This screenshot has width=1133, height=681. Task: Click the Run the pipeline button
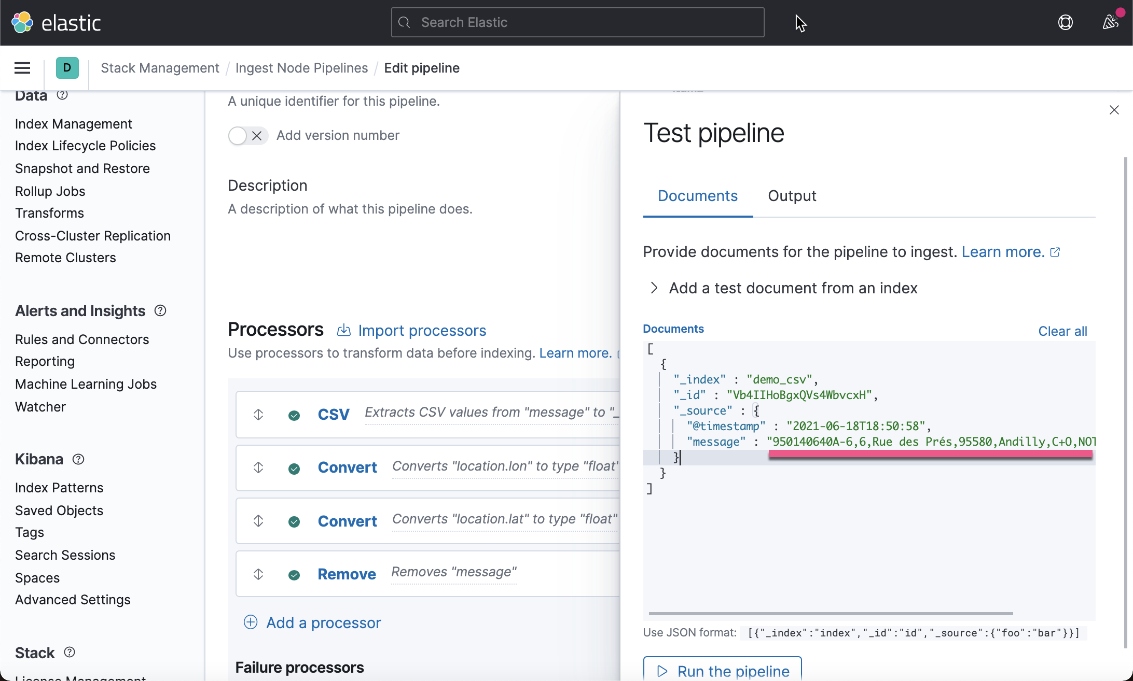pos(722,671)
